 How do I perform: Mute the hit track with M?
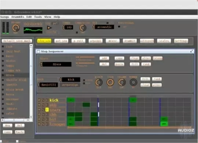click(39, 119)
